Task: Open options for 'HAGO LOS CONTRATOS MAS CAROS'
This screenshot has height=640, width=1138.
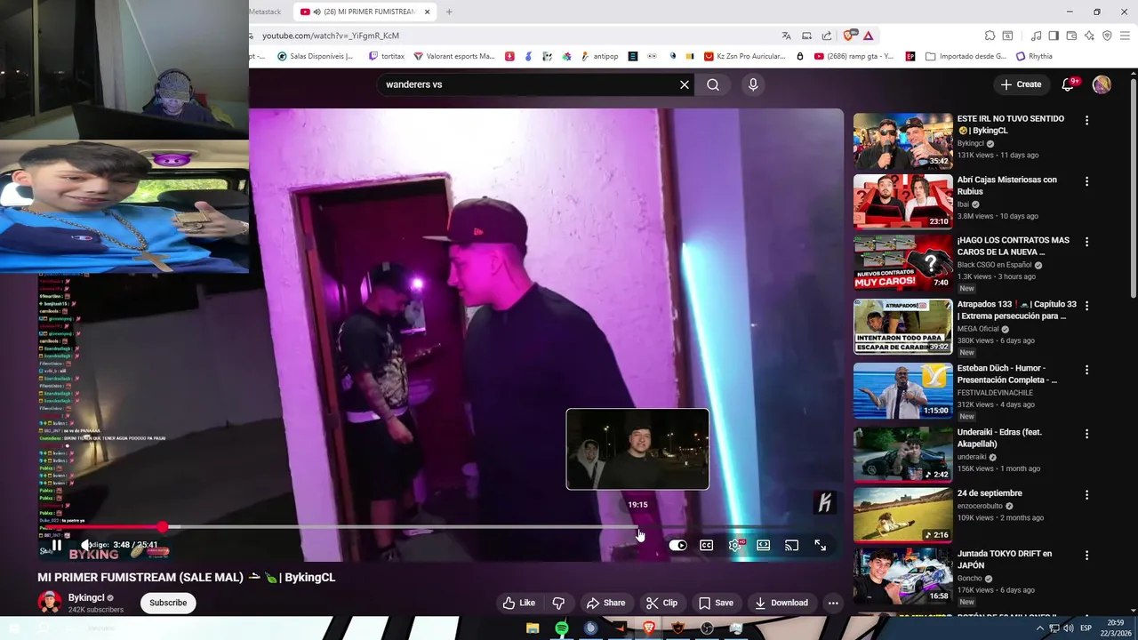Action: point(1086,241)
